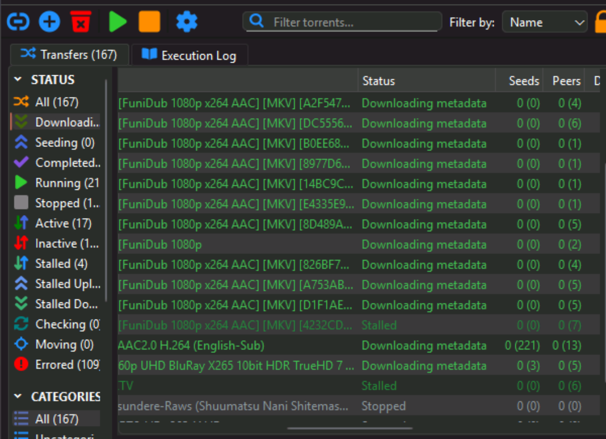The image size is (606, 439).
Task: Switch to the Transfers (167) tab
Action: (69, 55)
